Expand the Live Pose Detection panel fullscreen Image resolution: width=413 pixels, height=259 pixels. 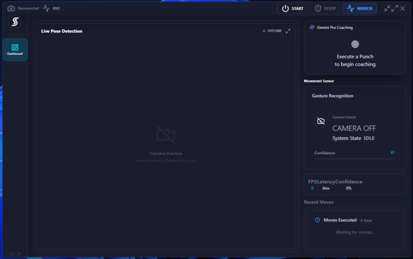click(x=288, y=31)
